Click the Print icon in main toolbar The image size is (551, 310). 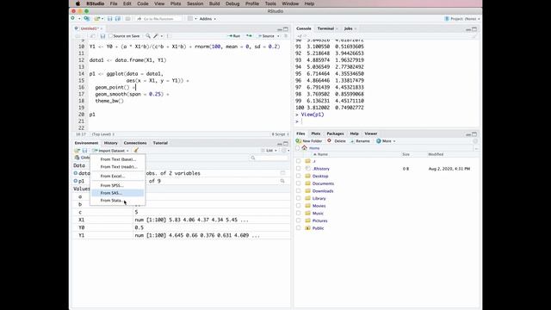pos(128,19)
